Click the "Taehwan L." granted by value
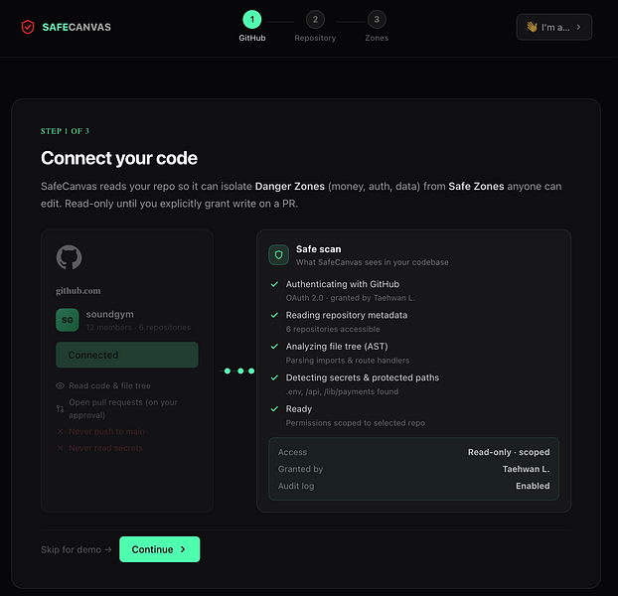 [x=526, y=469]
